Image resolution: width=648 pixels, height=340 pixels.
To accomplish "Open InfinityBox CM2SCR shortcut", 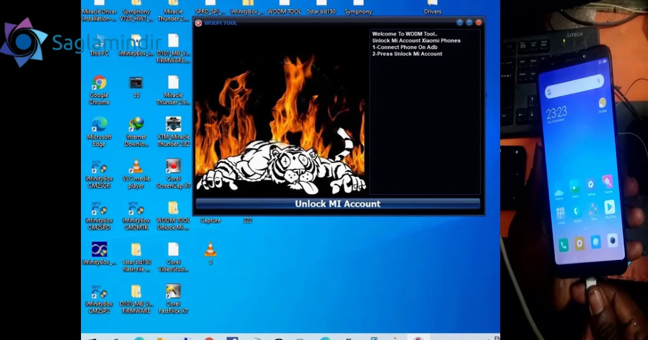I will tap(99, 174).
